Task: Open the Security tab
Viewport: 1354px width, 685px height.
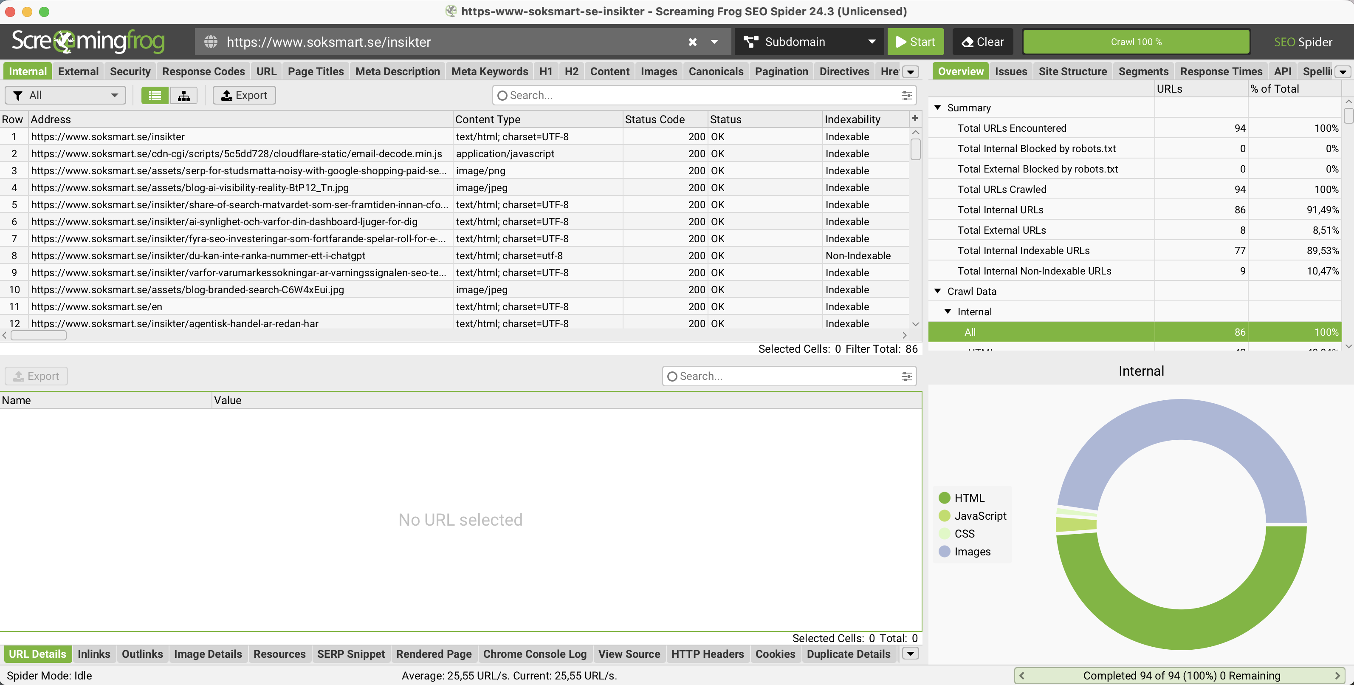Action: (130, 71)
